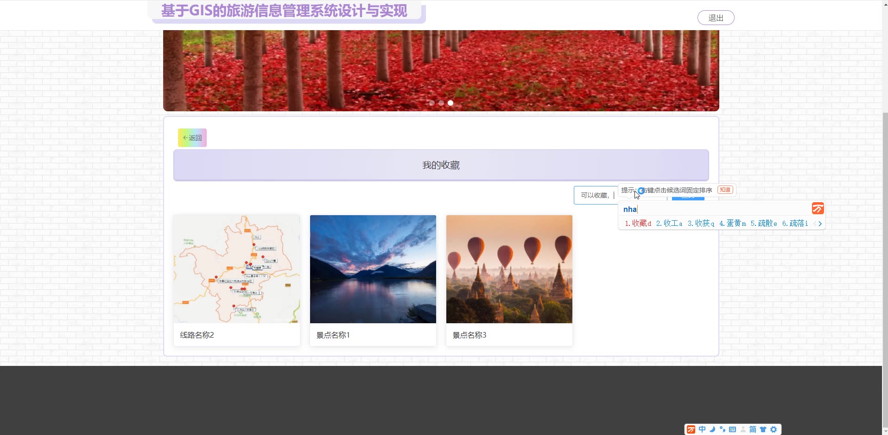Click the orange logo in the candidate window

point(818,209)
